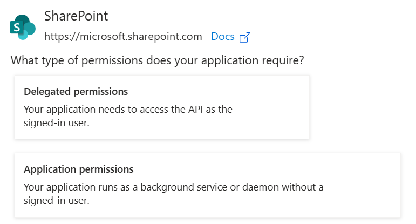Click the description under Delegated permissions
The image size is (416, 224).
pyautogui.click(x=128, y=116)
